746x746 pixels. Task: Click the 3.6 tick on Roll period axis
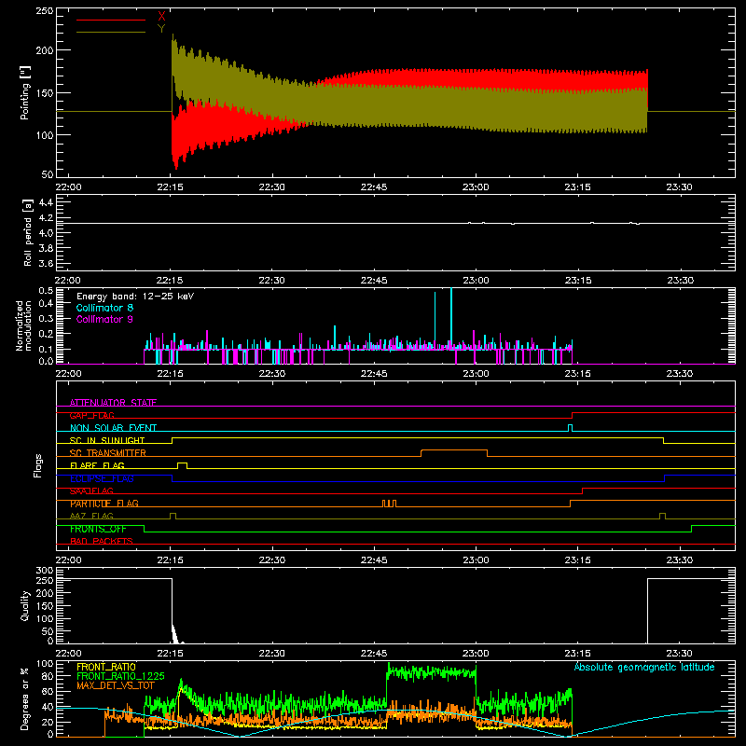[46, 264]
